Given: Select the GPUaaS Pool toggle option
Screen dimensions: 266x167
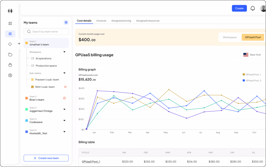Looking at the screenshot, I should coord(252,37).
